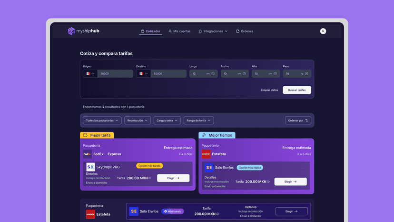Click the Destino postal code field
The height and width of the screenshot is (222, 394).
(x=168, y=74)
